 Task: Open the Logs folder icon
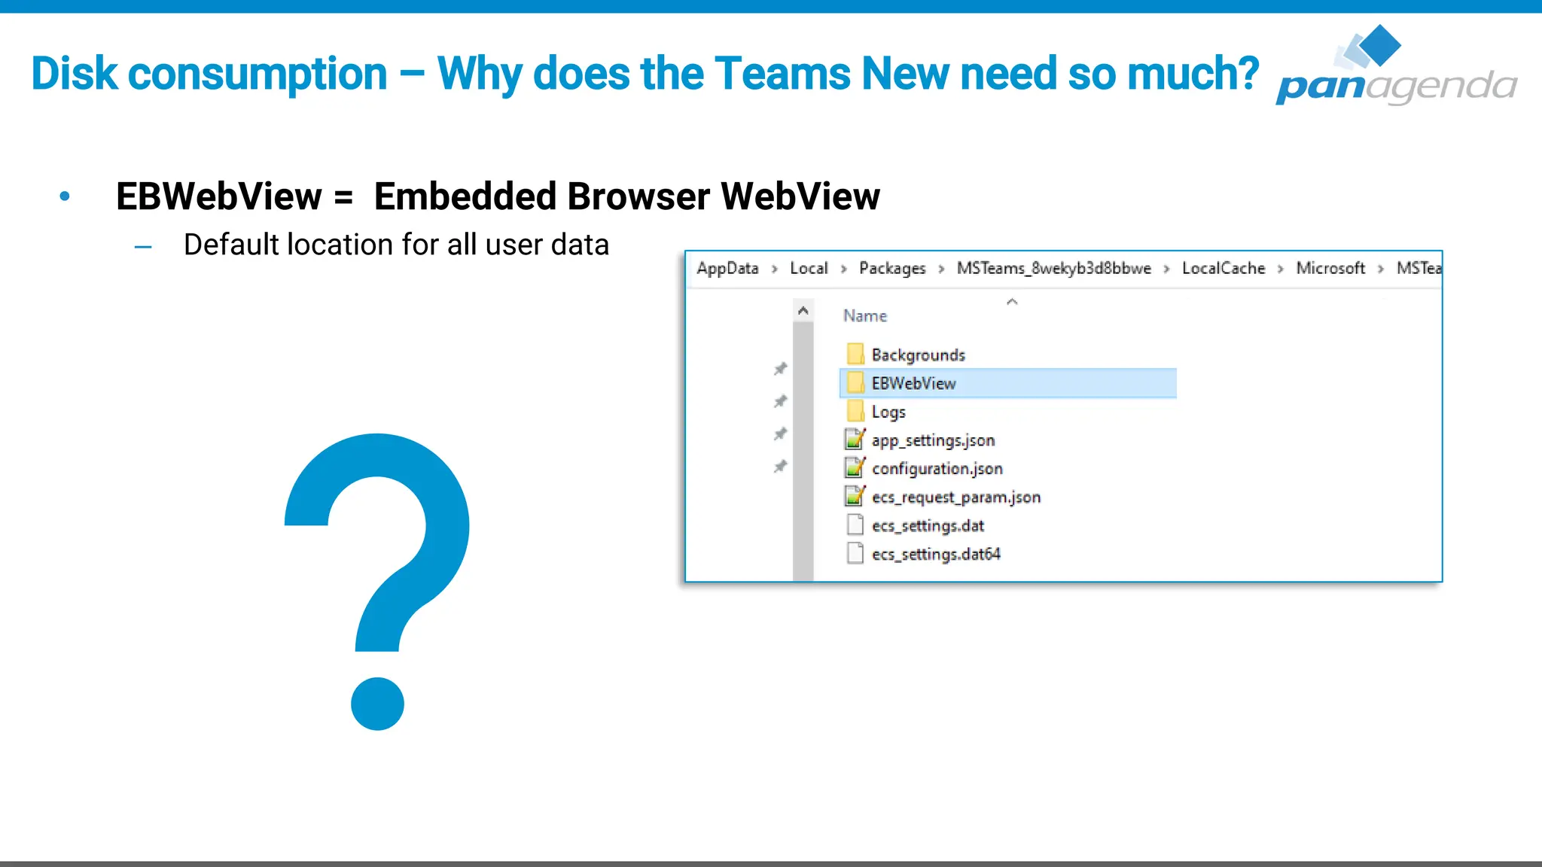pos(855,411)
